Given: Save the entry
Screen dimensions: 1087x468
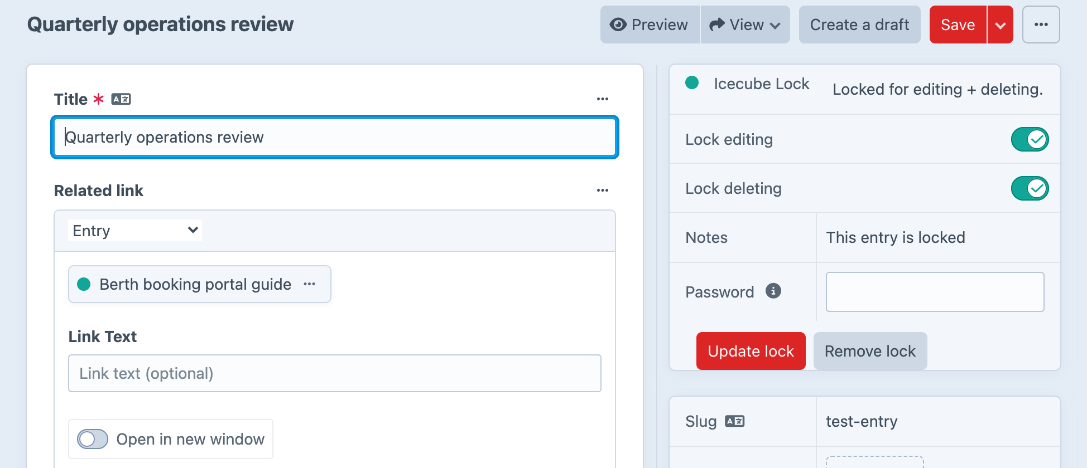Looking at the screenshot, I should point(958,25).
